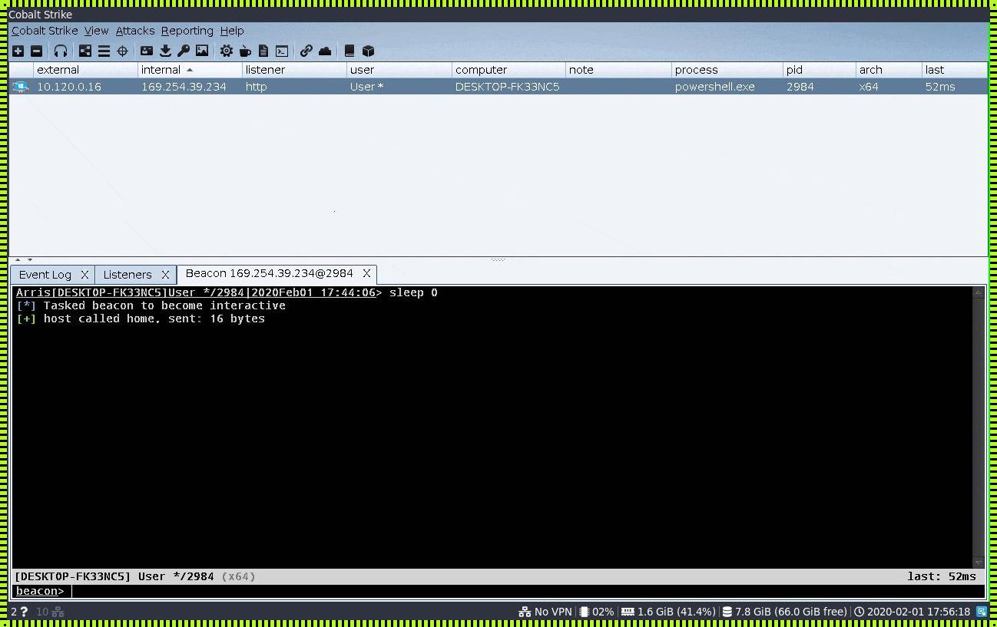Sort sessions by last column

955,70
